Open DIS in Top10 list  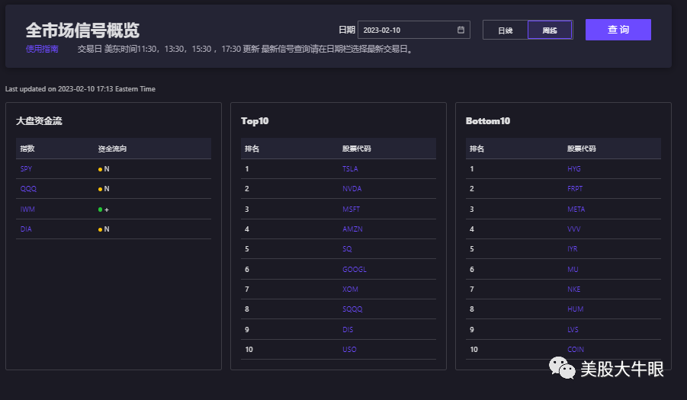[x=348, y=330]
